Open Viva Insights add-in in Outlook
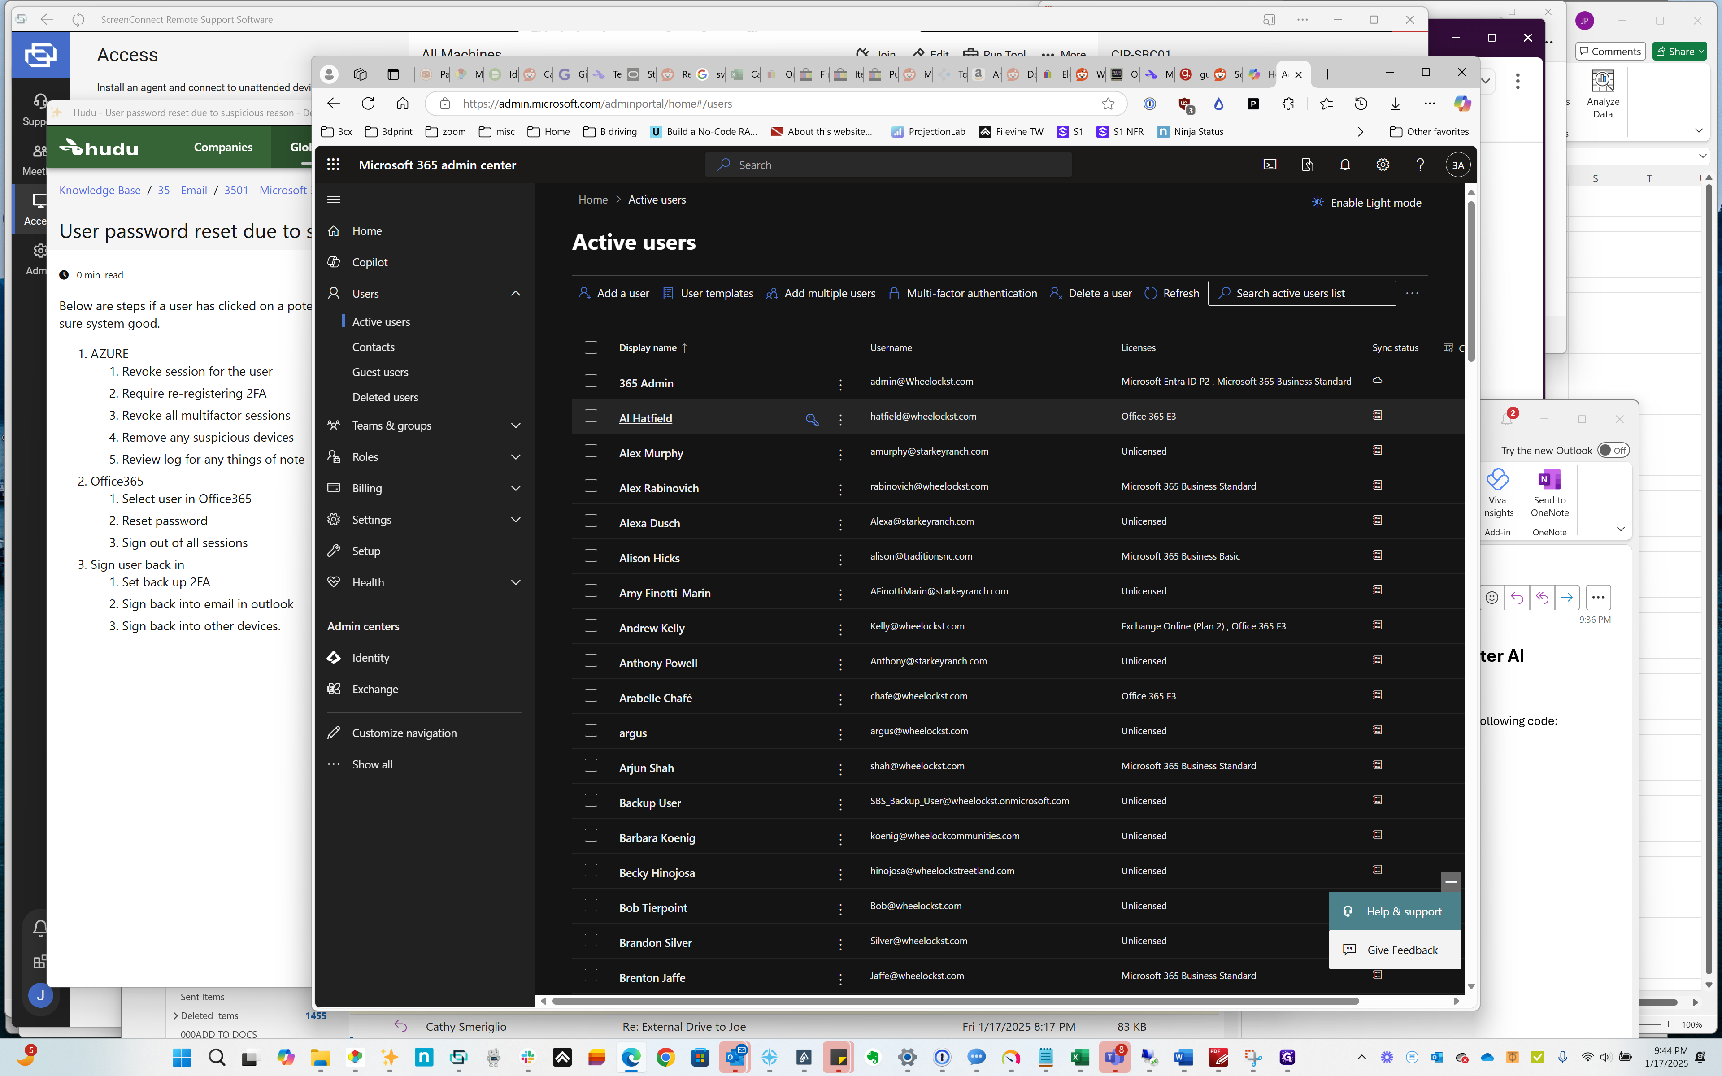Image resolution: width=1722 pixels, height=1076 pixels. pos(1497,493)
